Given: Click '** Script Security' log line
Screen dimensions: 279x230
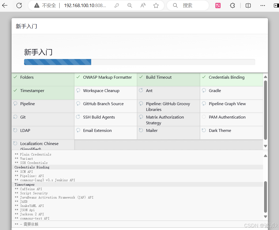Looking at the screenshot, I should point(31,193).
